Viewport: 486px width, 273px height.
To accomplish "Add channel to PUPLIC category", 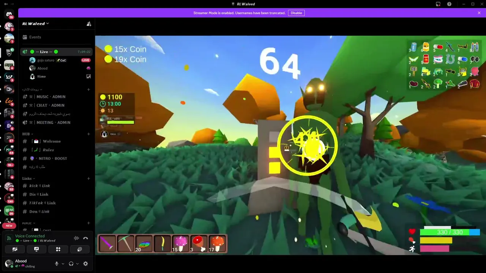I will (x=88, y=223).
